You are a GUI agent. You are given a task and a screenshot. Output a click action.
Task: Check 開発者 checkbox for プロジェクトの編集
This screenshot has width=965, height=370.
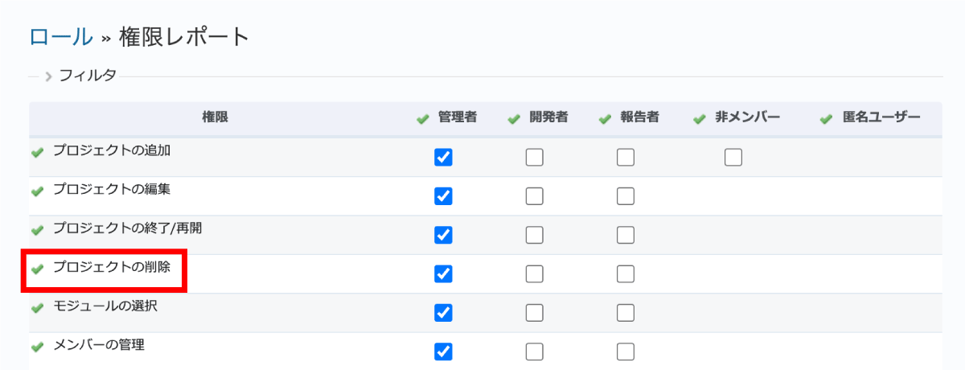pos(535,196)
